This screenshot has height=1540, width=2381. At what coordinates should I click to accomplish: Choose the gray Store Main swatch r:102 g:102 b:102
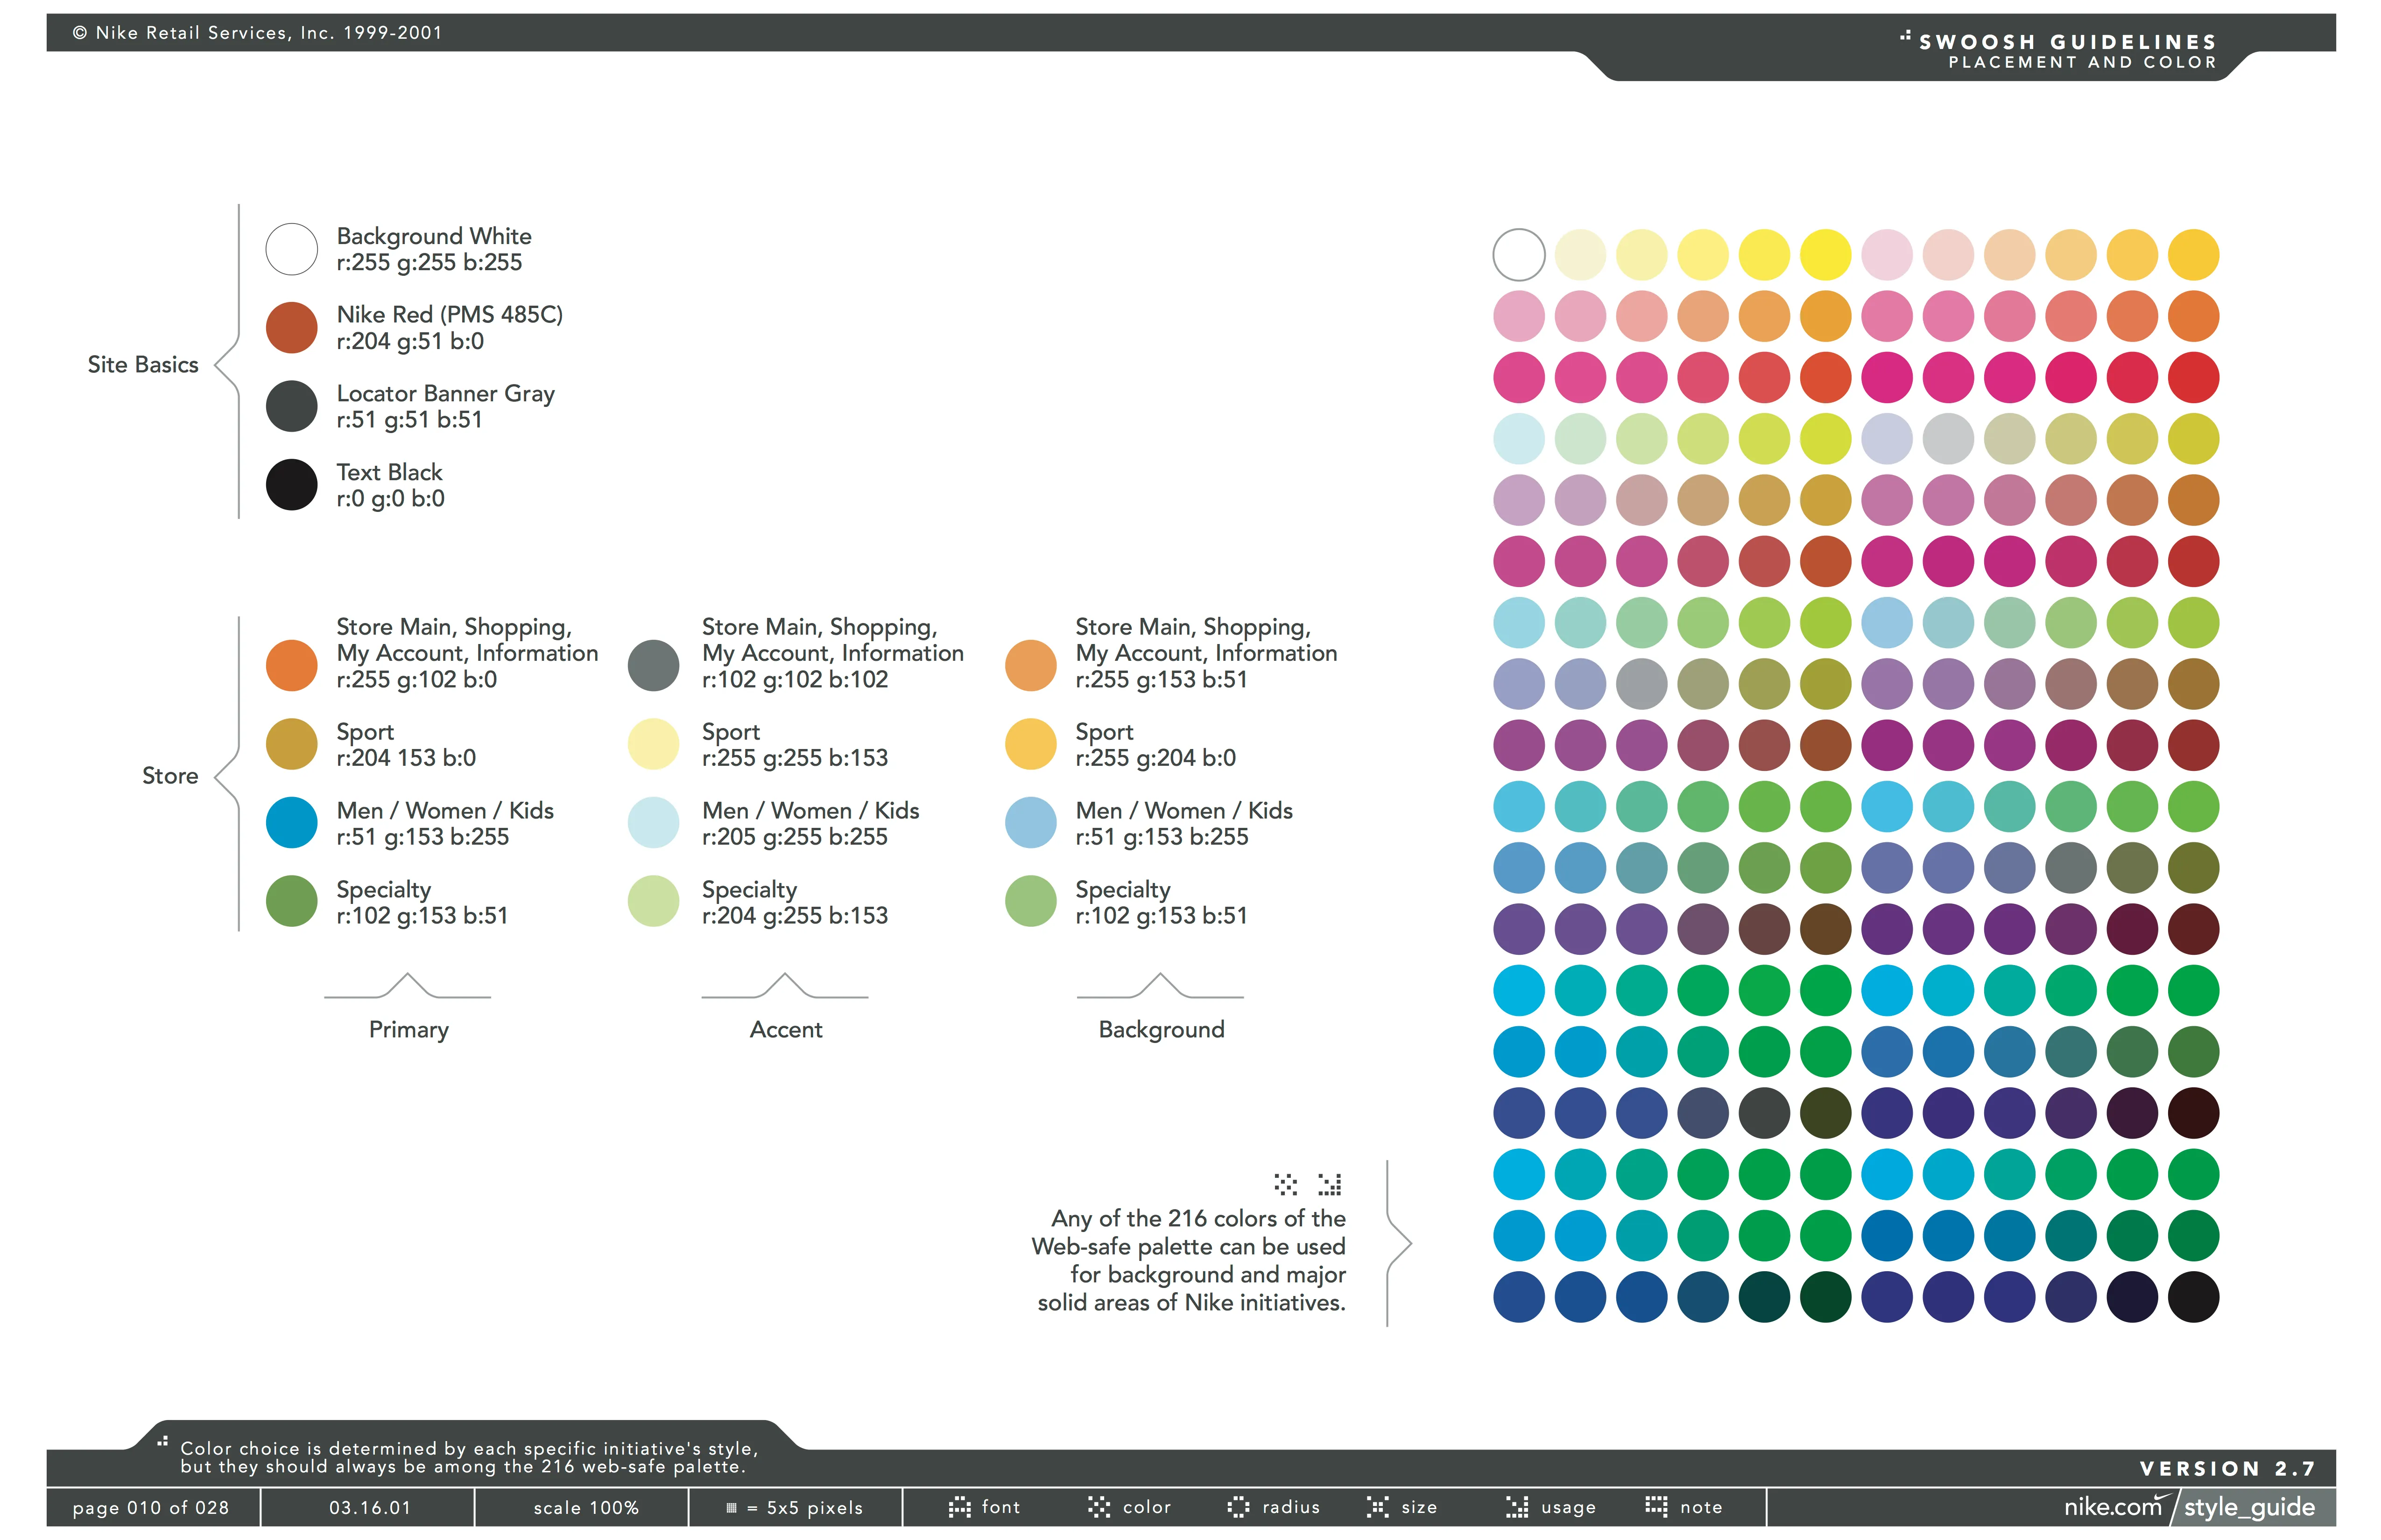[x=653, y=665]
